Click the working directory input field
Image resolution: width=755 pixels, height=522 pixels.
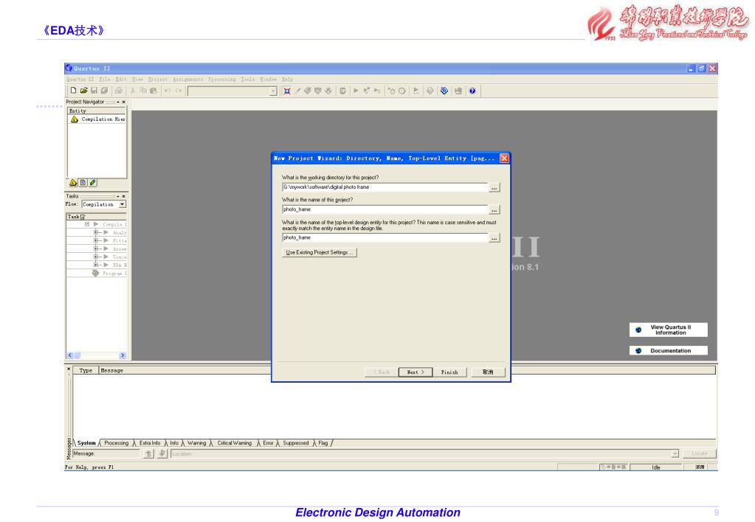pyautogui.click(x=385, y=187)
